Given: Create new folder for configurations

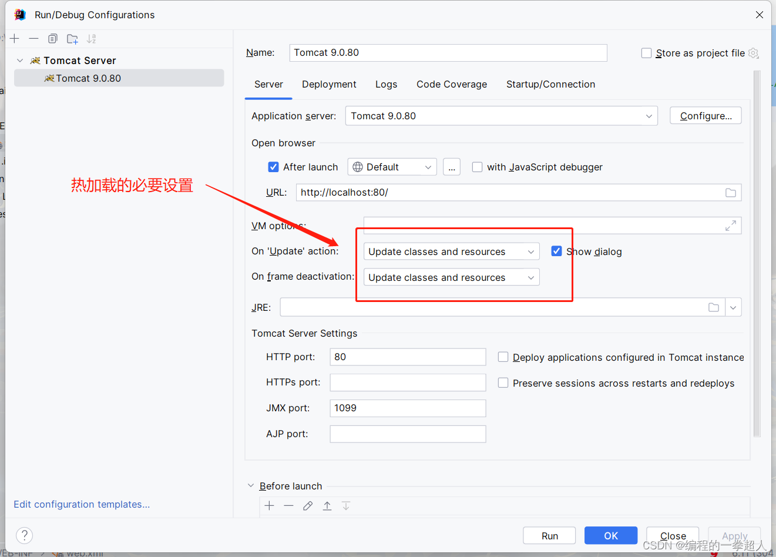Looking at the screenshot, I should coord(72,39).
